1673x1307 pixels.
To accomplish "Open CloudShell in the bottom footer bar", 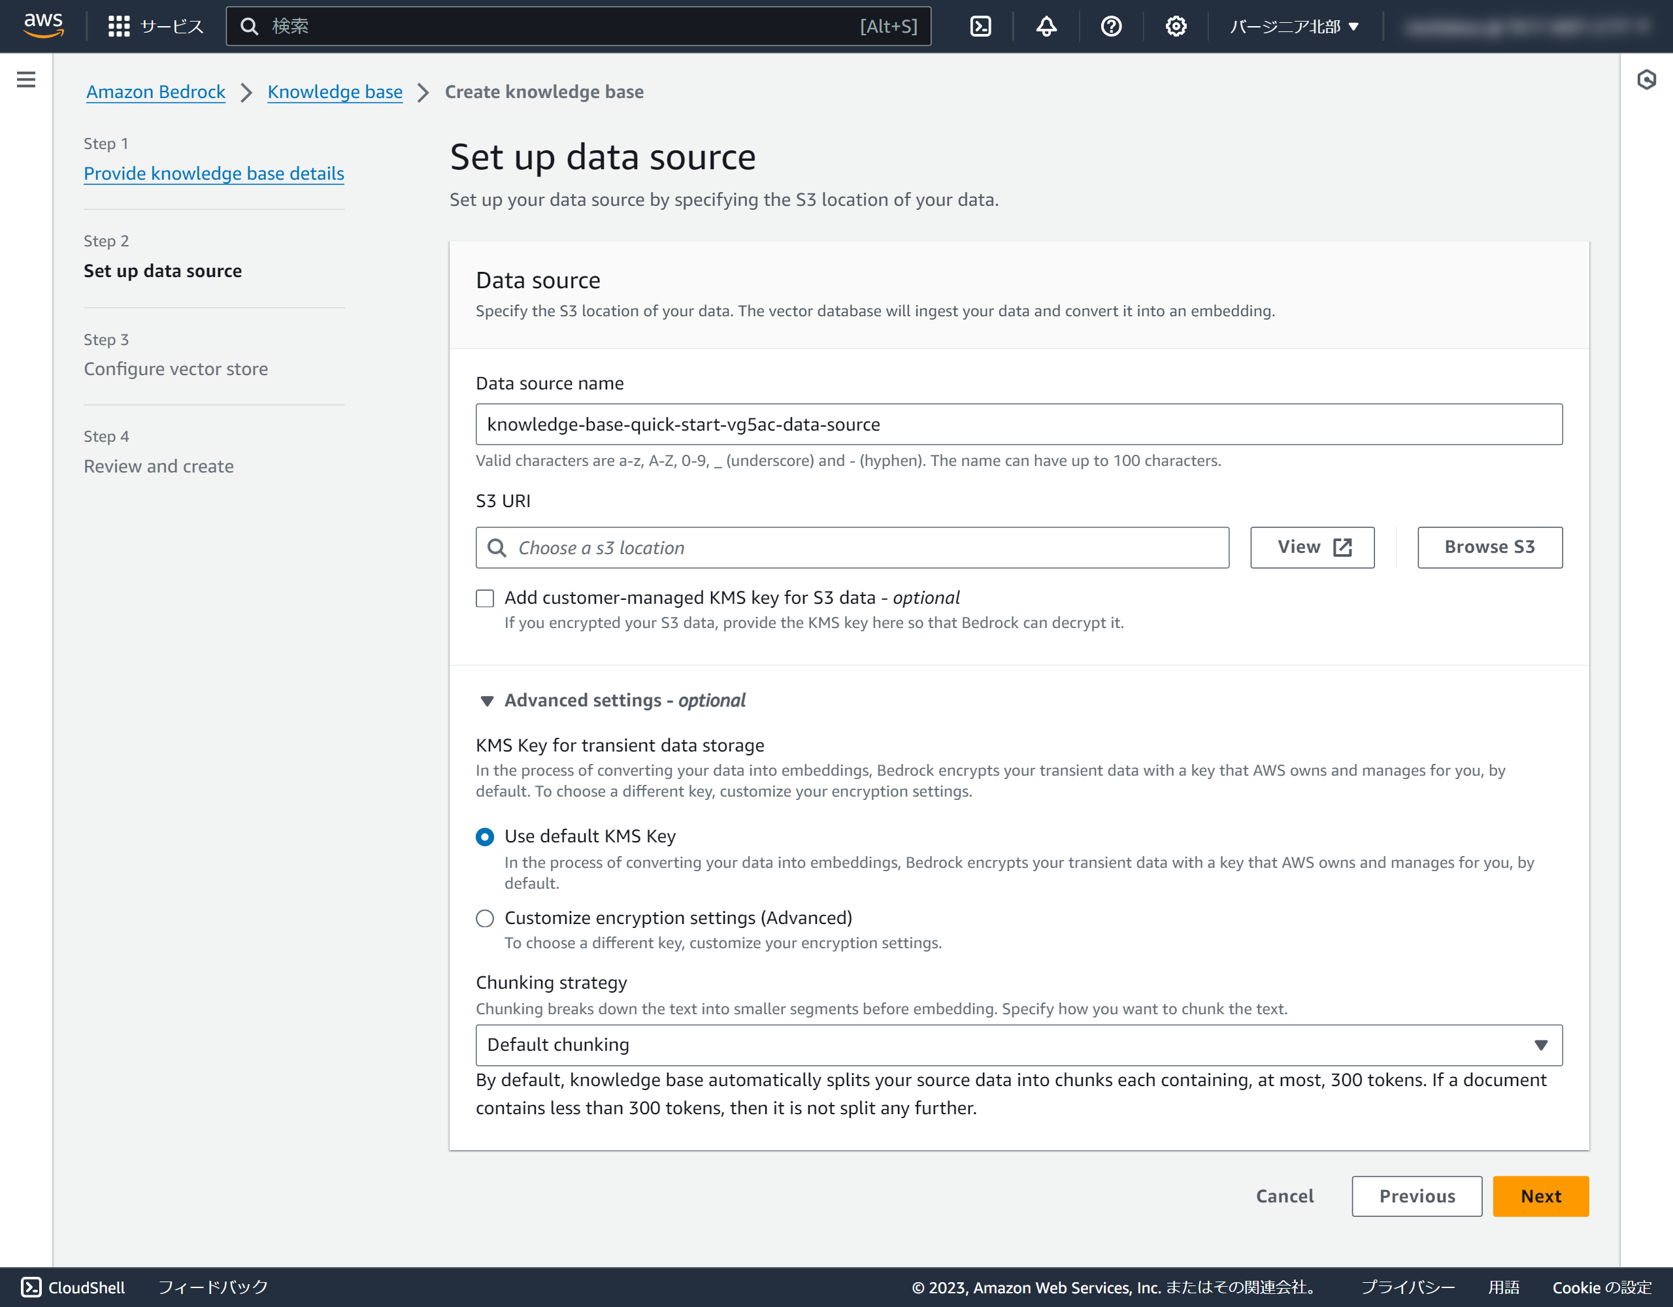I will (x=74, y=1287).
